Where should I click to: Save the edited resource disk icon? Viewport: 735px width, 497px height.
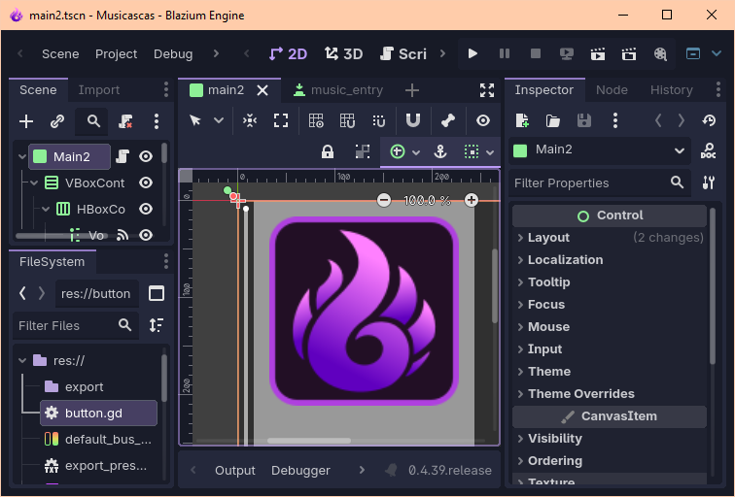click(584, 120)
